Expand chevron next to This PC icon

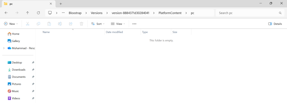coord(57,13)
